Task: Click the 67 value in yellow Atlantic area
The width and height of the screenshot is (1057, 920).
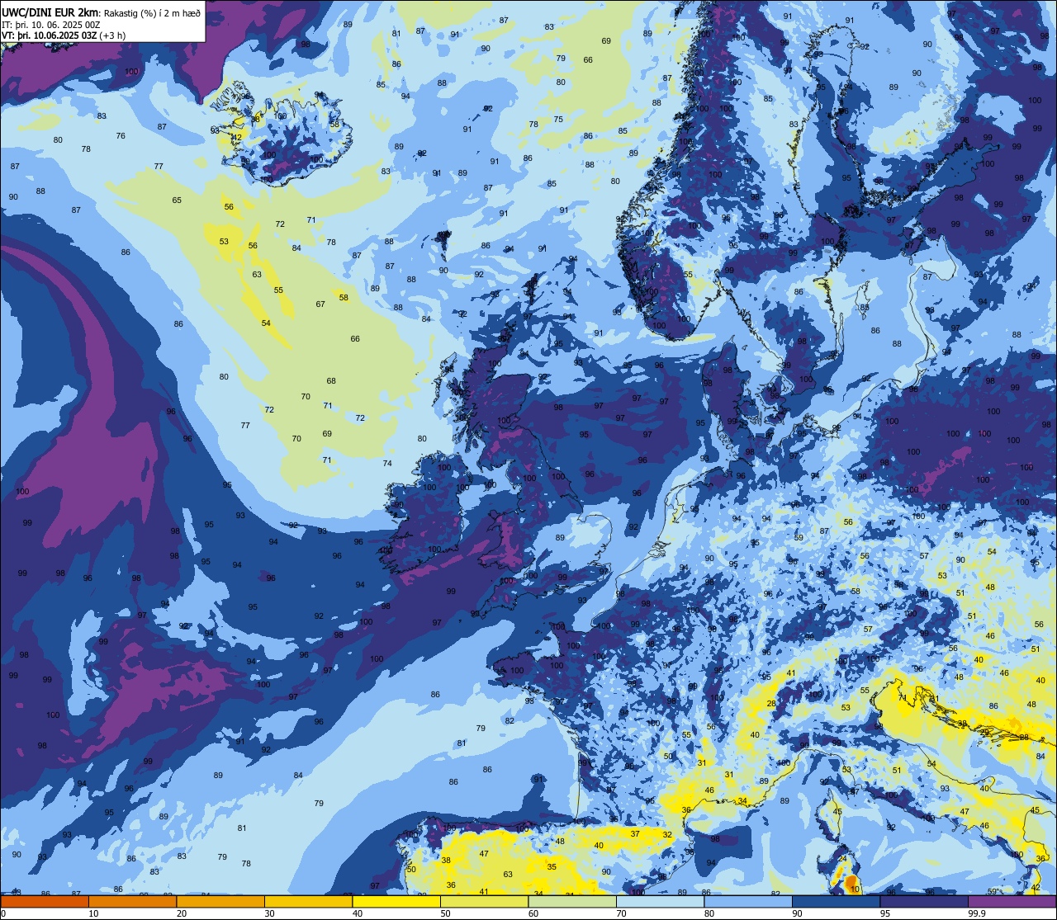Action: [320, 304]
